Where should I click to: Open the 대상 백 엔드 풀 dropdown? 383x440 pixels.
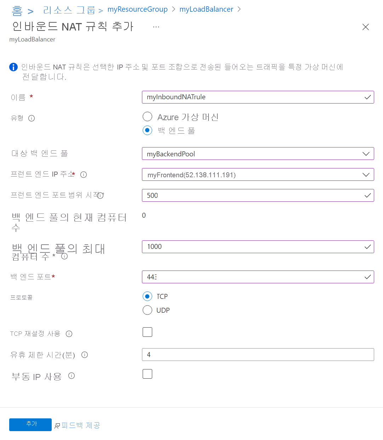pyautogui.click(x=366, y=154)
